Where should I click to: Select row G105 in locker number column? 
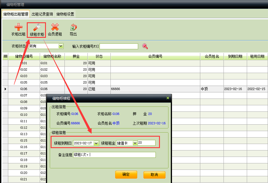24,83
